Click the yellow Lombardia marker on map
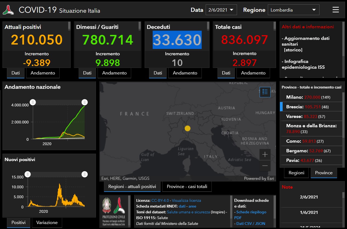Image resolution: width=347 pixels, height=229 pixels. 187,128
